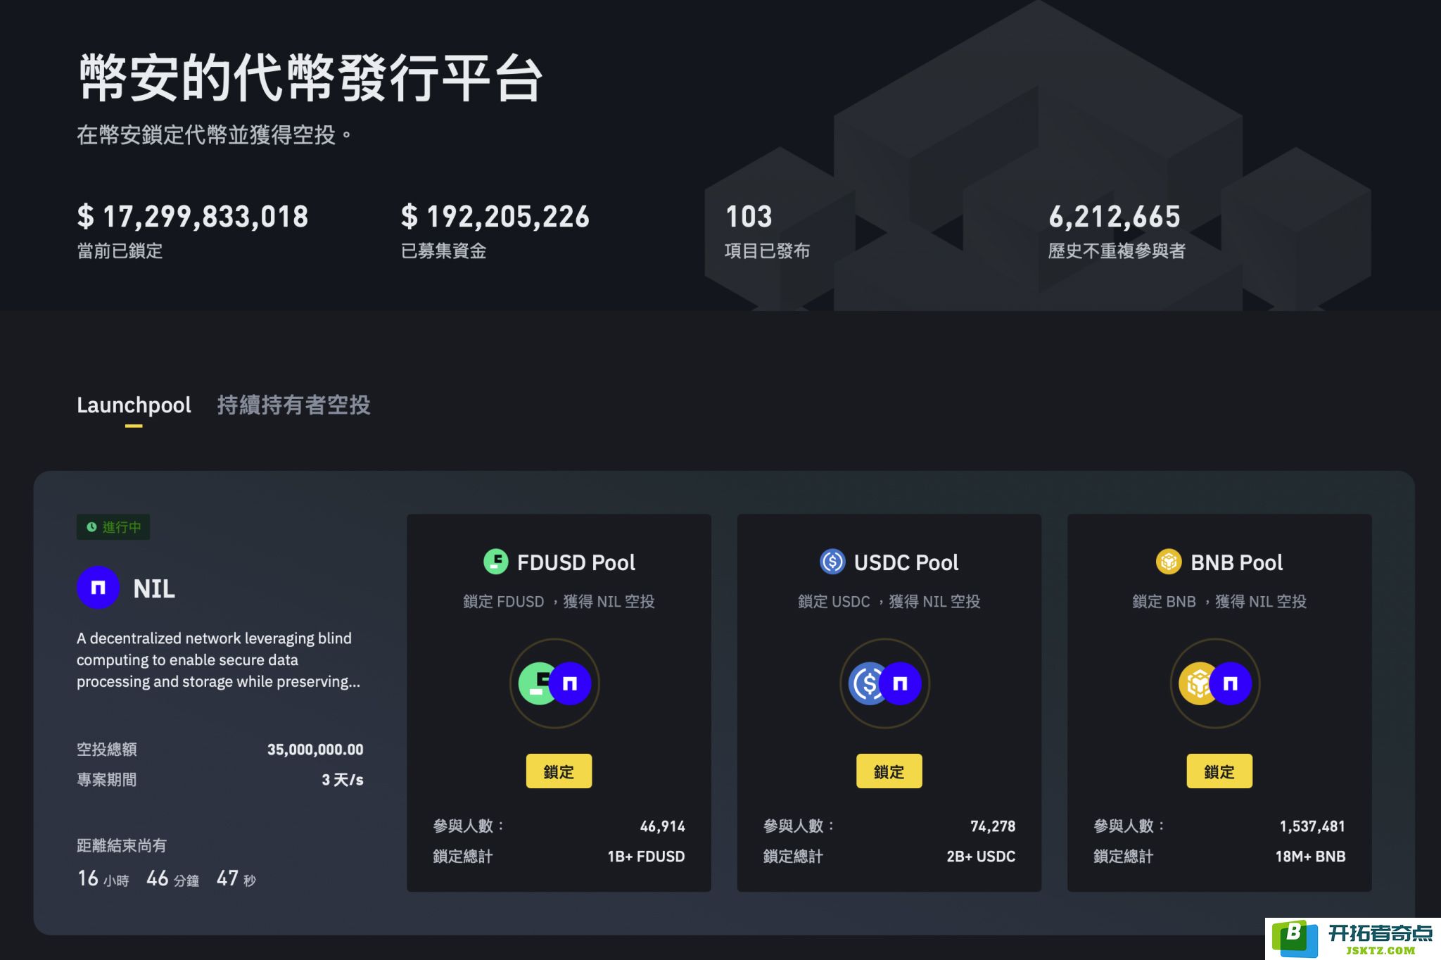
Task: Click the project period value 3 天/s
Action: pyautogui.click(x=343, y=780)
